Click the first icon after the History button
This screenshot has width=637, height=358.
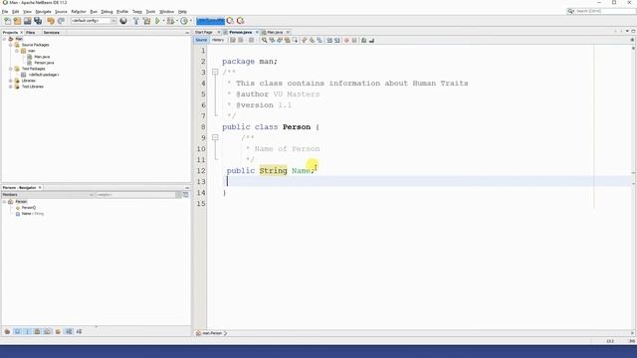[232, 40]
